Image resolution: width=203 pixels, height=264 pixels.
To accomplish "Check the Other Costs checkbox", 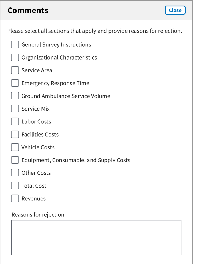I will (15, 173).
